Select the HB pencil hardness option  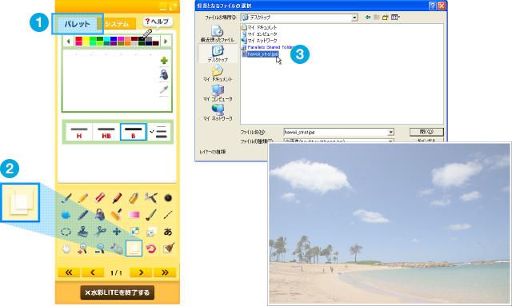(106, 132)
